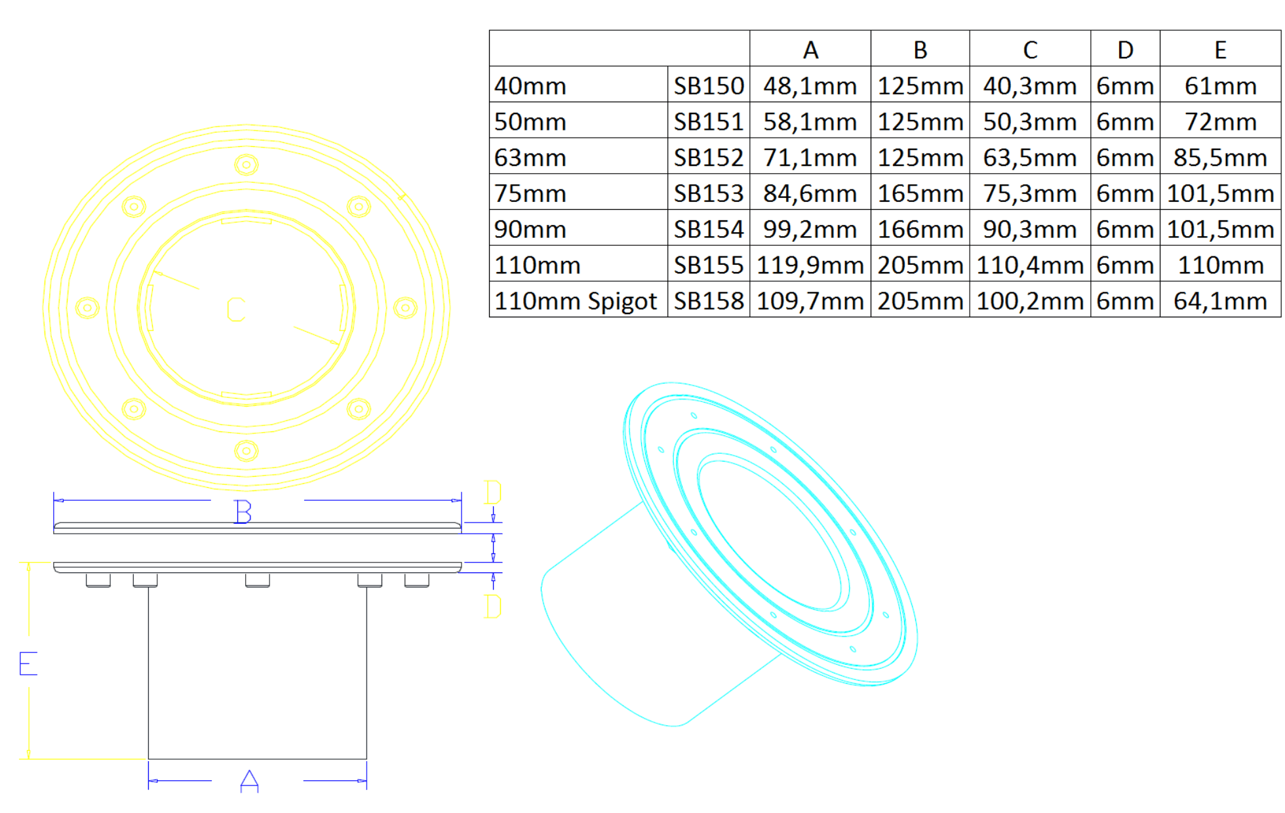Screen dimensions: 1285x813
Task: Click the 85,5mm cell
Action: coord(1220,157)
